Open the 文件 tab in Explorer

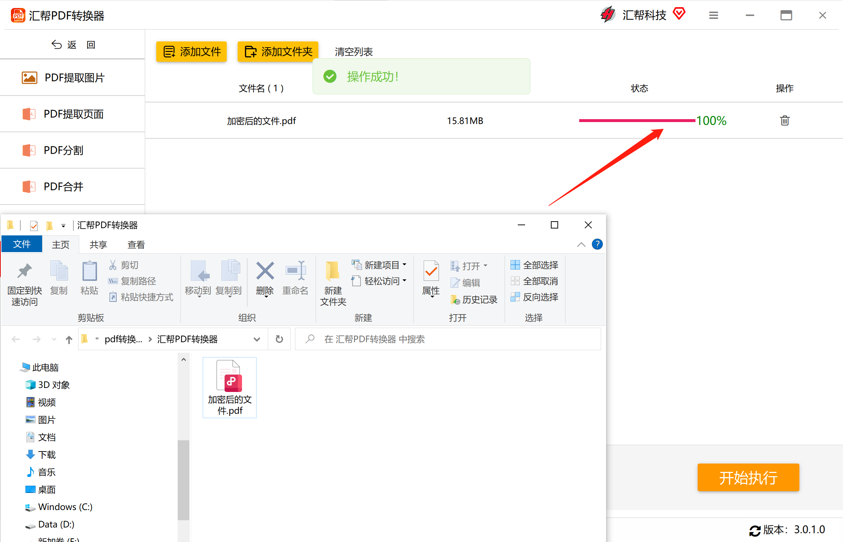point(22,244)
